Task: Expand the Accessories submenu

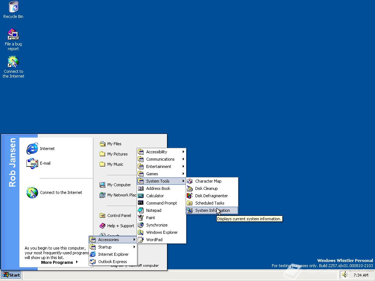Action: [x=113, y=240]
